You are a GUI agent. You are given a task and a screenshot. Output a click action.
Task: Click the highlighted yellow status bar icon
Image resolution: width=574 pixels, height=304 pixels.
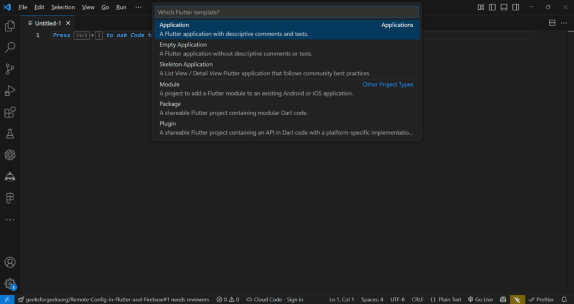pyautogui.click(x=517, y=300)
